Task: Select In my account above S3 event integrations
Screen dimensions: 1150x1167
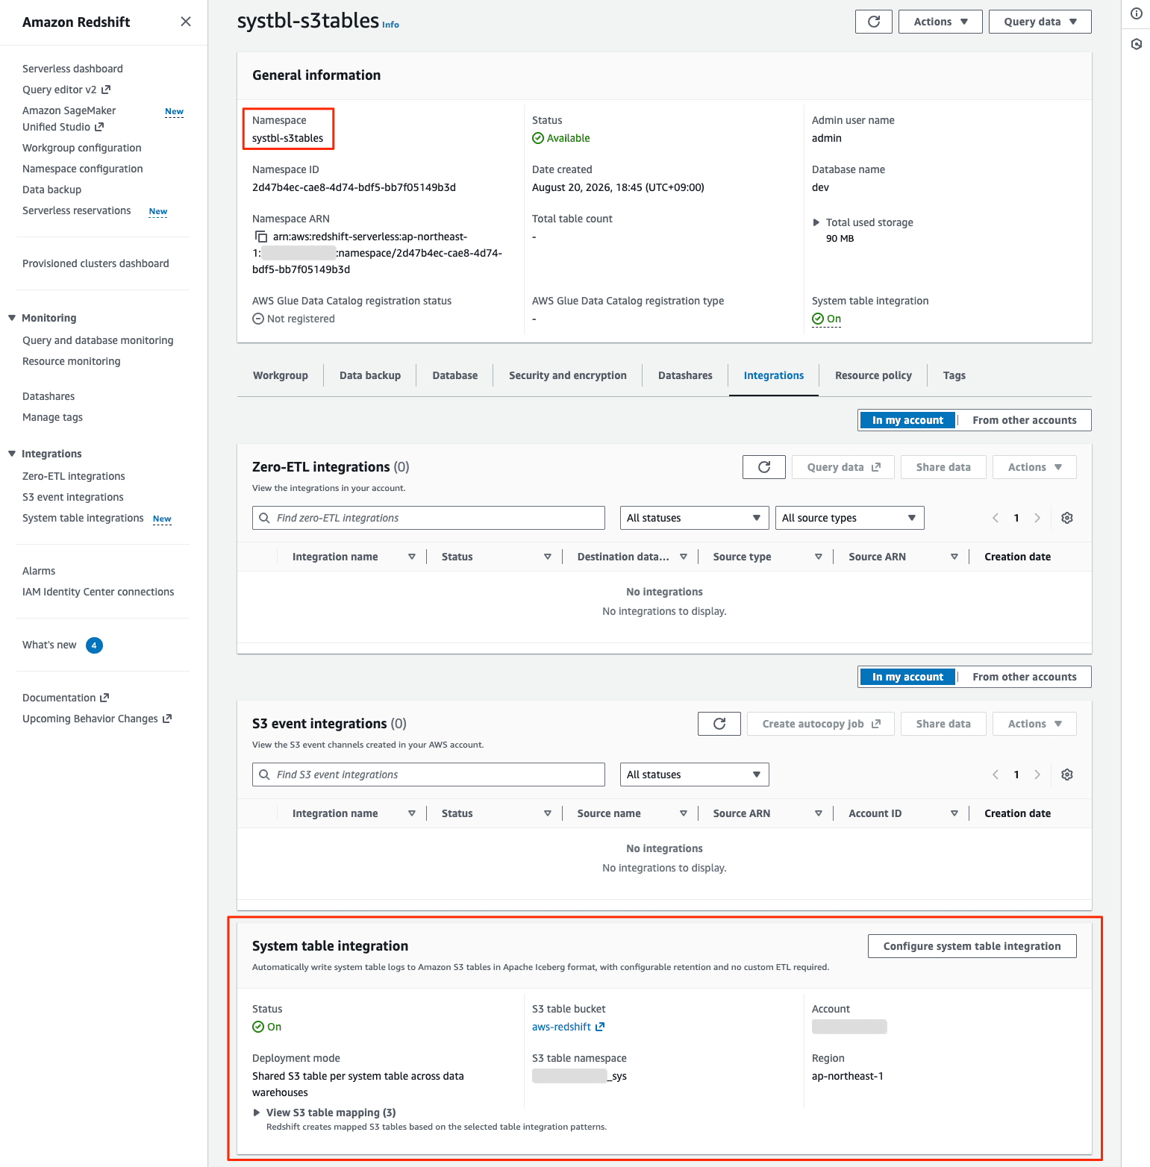Action: tap(907, 677)
